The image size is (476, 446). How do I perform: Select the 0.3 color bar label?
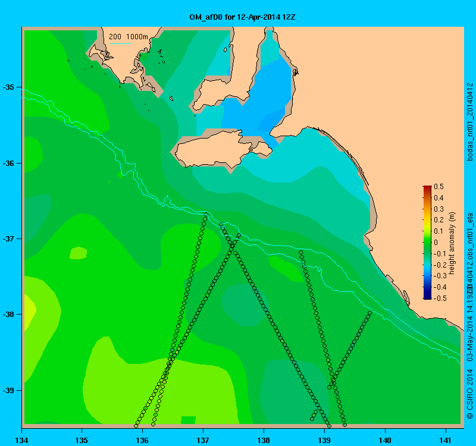click(x=439, y=209)
